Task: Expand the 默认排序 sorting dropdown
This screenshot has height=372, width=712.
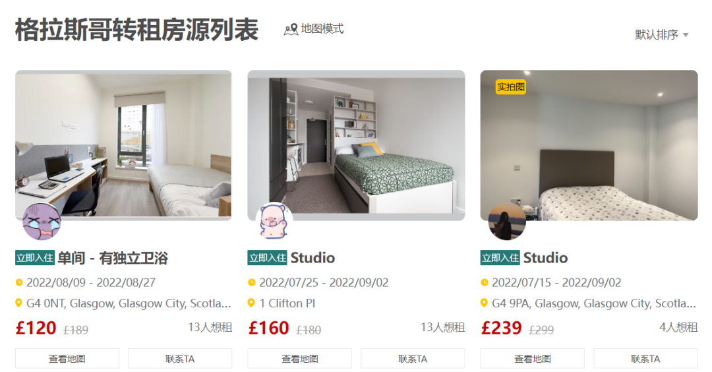Action: [662, 34]
